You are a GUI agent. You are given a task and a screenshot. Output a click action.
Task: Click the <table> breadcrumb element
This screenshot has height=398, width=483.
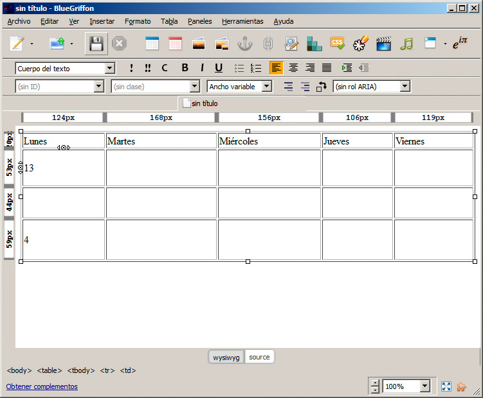[50, 370]
